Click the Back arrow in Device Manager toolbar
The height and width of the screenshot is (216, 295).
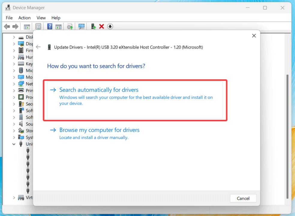(7, 27)
